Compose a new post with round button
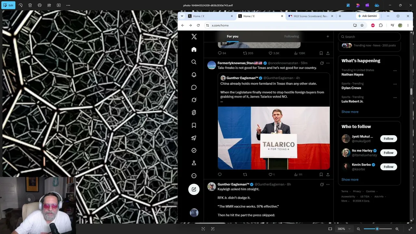Viewport: 416px width, 234px height. pyautogui.click(x=194, y=189)
